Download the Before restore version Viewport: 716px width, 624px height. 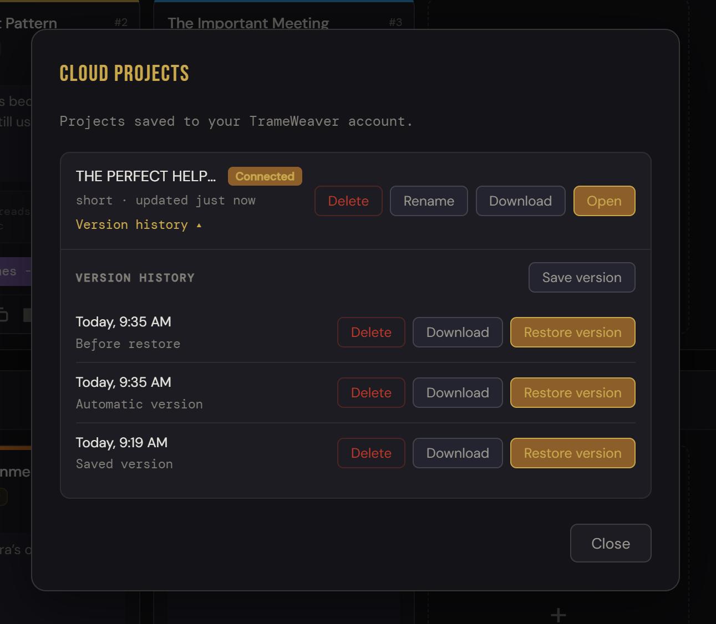point(458,332)
